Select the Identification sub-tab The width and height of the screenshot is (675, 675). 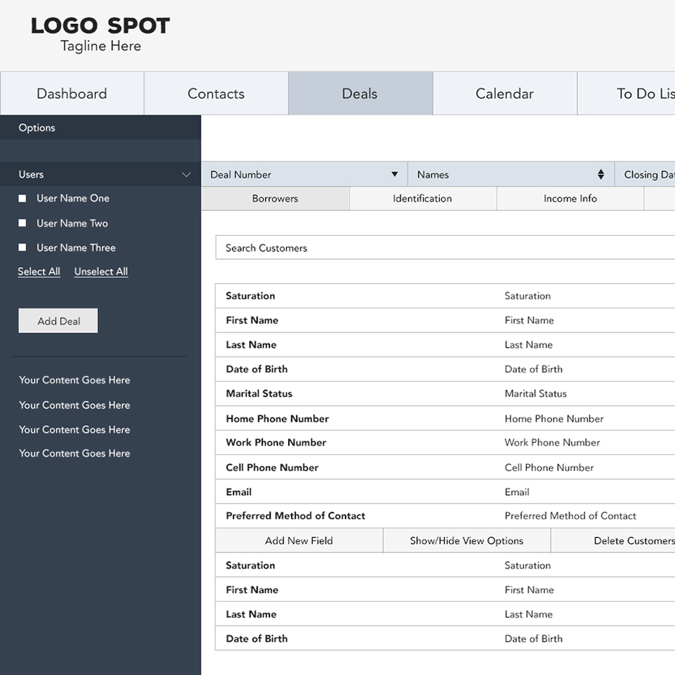[422, 198]
